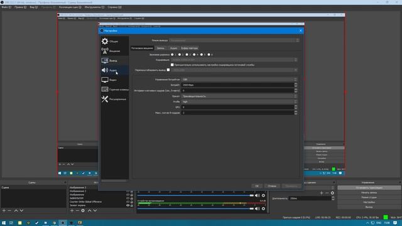This screenshot has height=226, width=402.
Task: Open Windows Start menu
Action: pos(4,223)
